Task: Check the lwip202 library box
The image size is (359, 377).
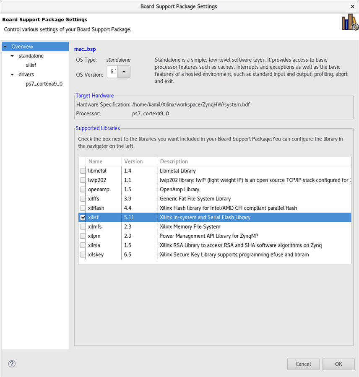Action: (83, 180)
